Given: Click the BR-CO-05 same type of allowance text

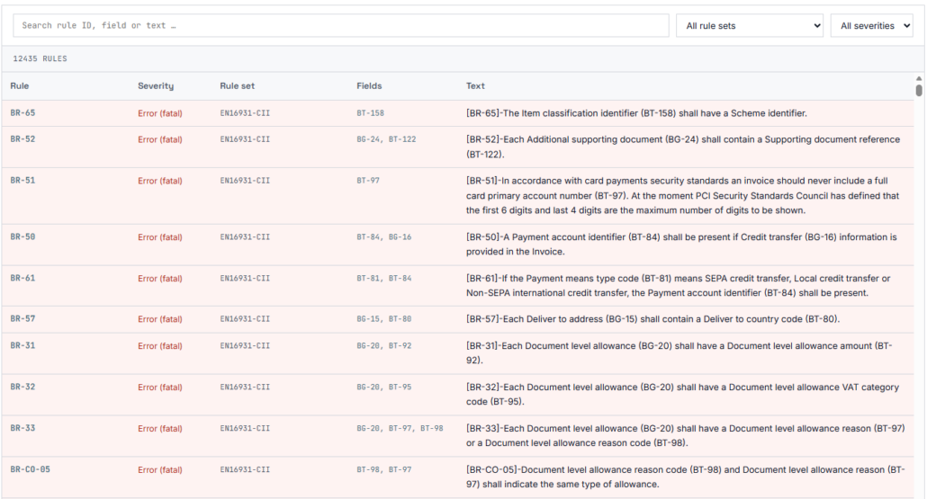Looking at the screenshot, I should tap(685, 477).
